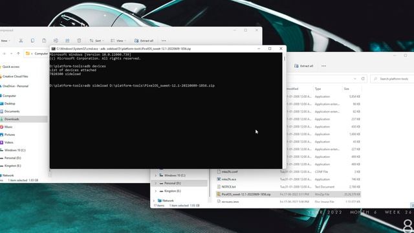Expand Windows 10 (C:) in platform-tools tree
414x233 pixels.
click(x=155, y=175)
